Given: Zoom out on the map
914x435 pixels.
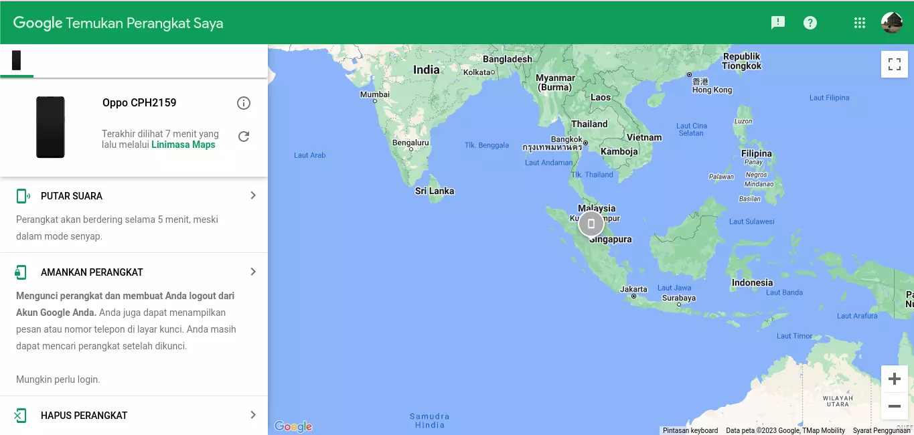Looking at the screenshot, I should pyautogui.click(x=894, y=406).
